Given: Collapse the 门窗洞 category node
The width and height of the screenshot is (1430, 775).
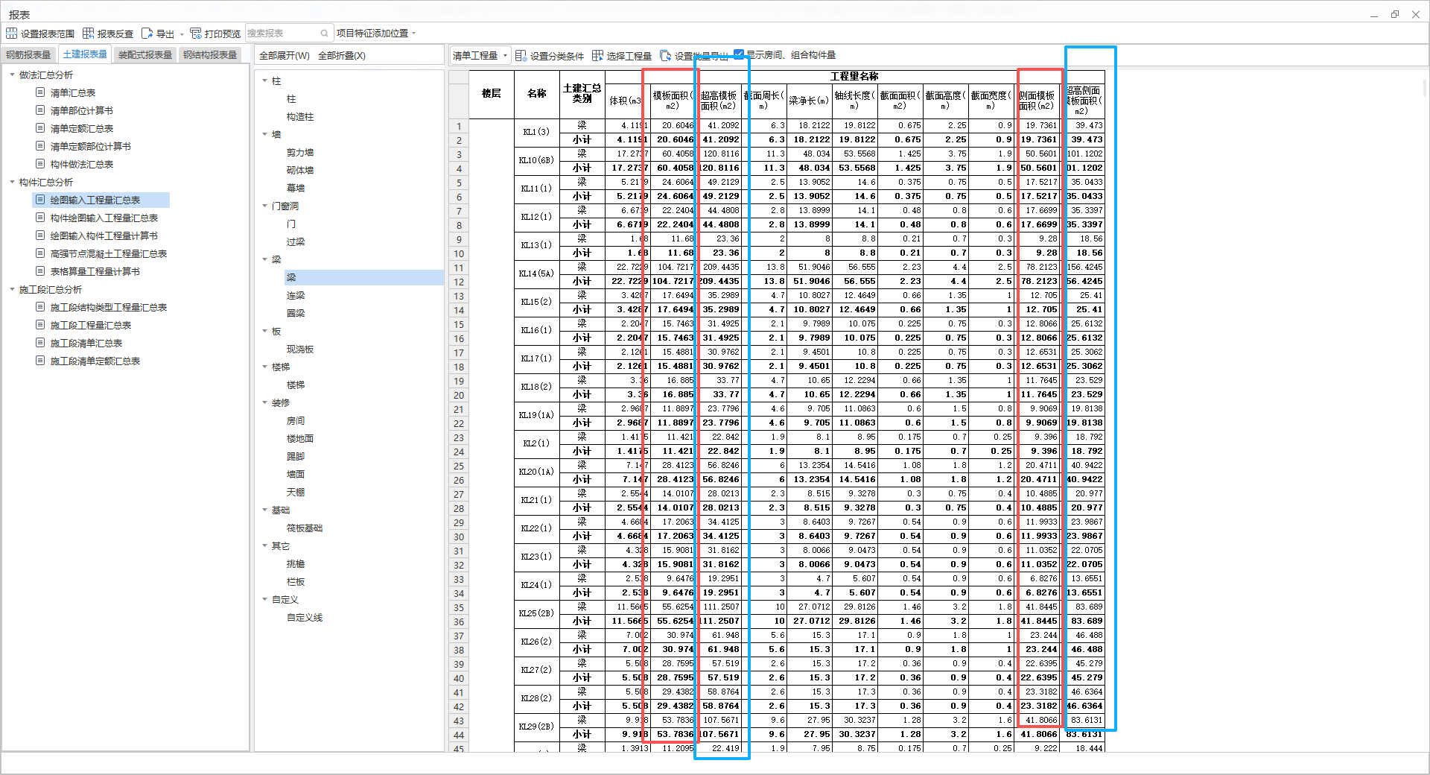Looking at the screenshot, I should click(264, 206).
